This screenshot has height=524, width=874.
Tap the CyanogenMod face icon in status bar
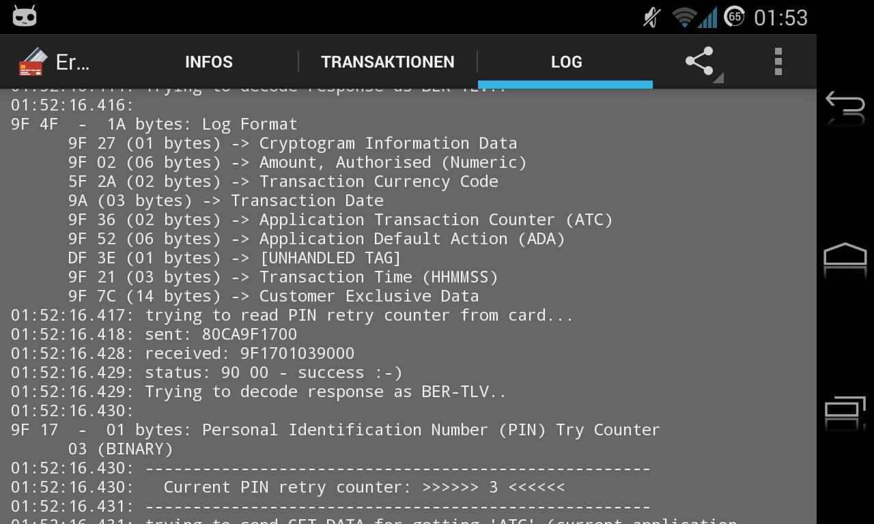pyautogui.click(x=25, y=16)
